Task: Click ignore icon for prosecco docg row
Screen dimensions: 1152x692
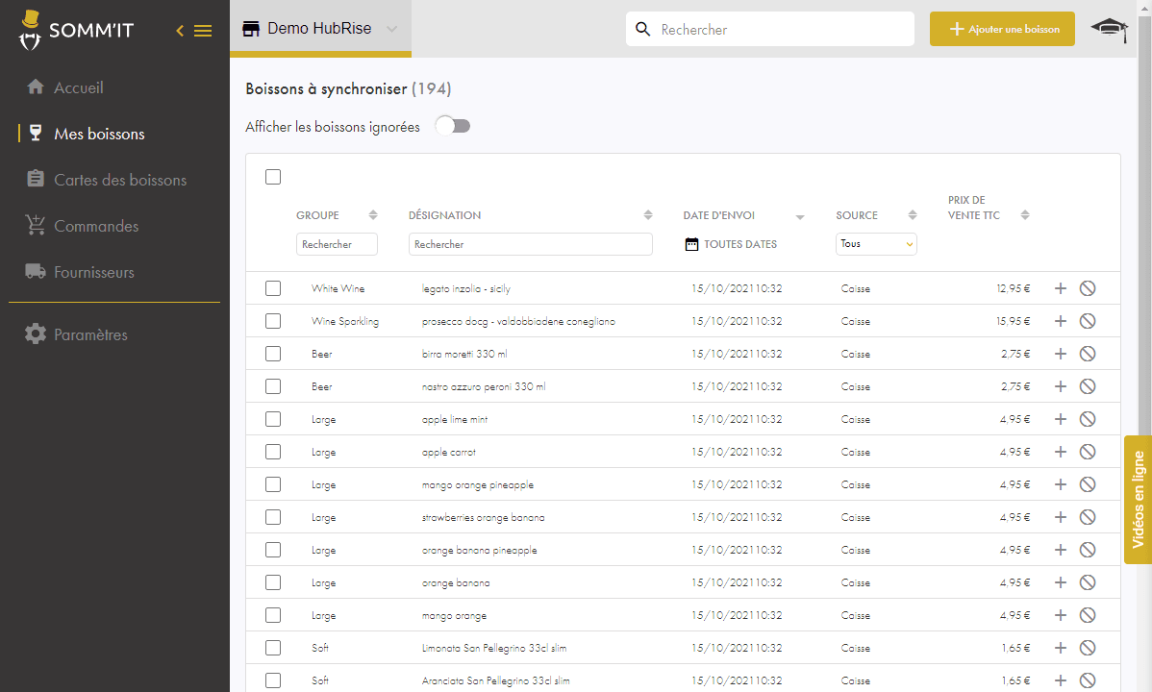Action: tap(1088, 321)
